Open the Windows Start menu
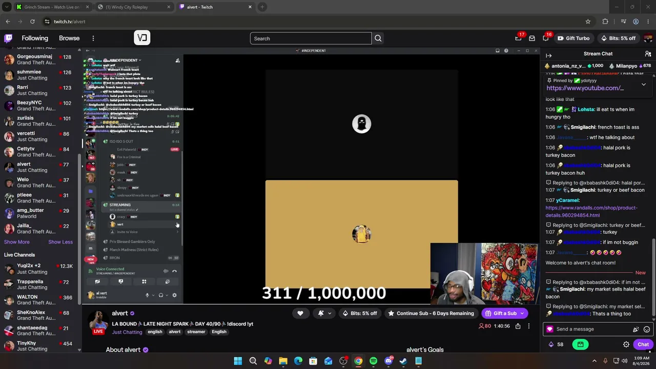Image resolution: width=656 pixels, height=369 pixels. pos(238,361)
